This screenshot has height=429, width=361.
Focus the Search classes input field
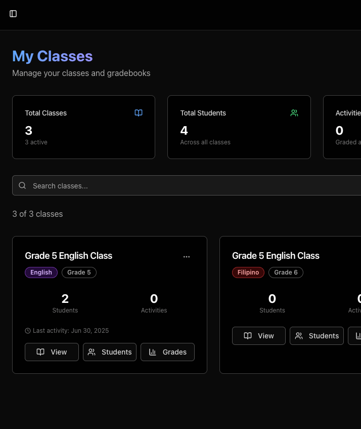[x=192, y=186]
